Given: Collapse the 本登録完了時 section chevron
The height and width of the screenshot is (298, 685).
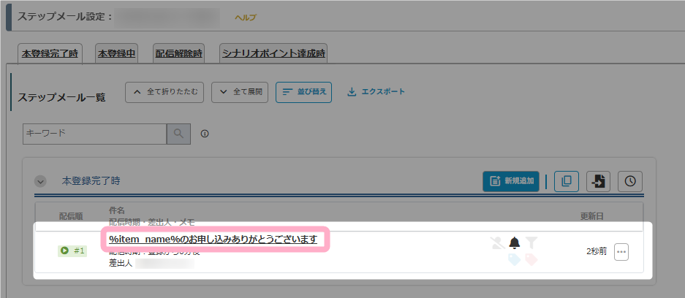Looking at the screenshot, I should click(x=41, y=180).
